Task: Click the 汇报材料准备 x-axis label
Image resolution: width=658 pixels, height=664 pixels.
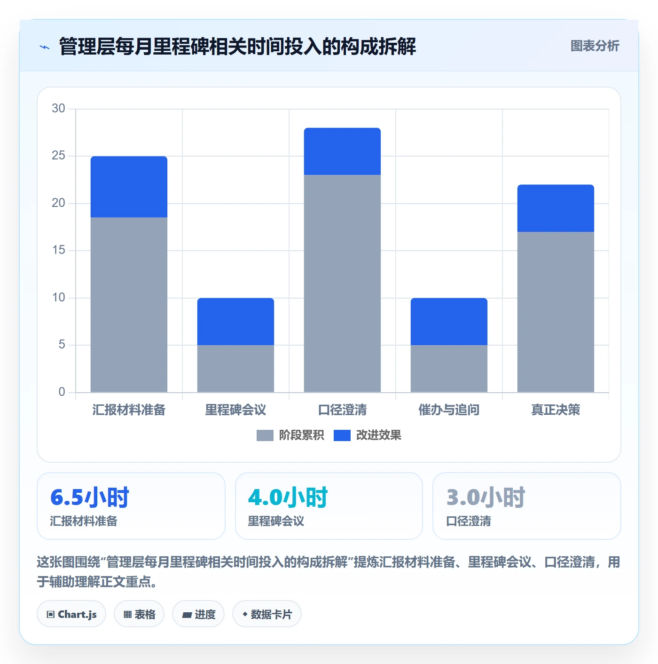Action: click(x=129, y=410)
